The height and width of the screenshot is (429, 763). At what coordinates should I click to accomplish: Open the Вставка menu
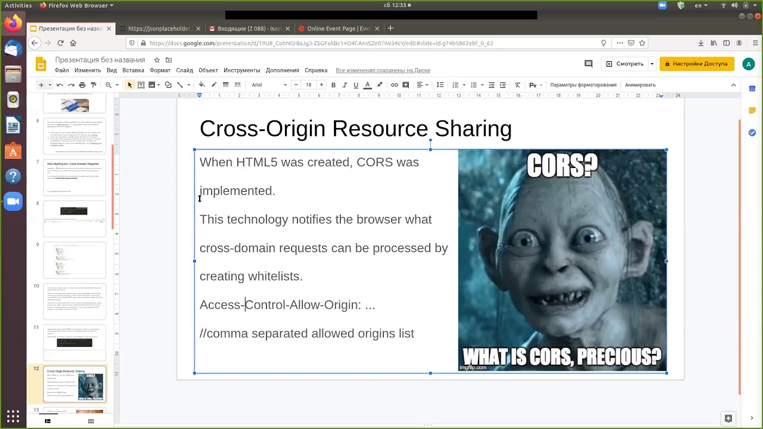[133, 70]
